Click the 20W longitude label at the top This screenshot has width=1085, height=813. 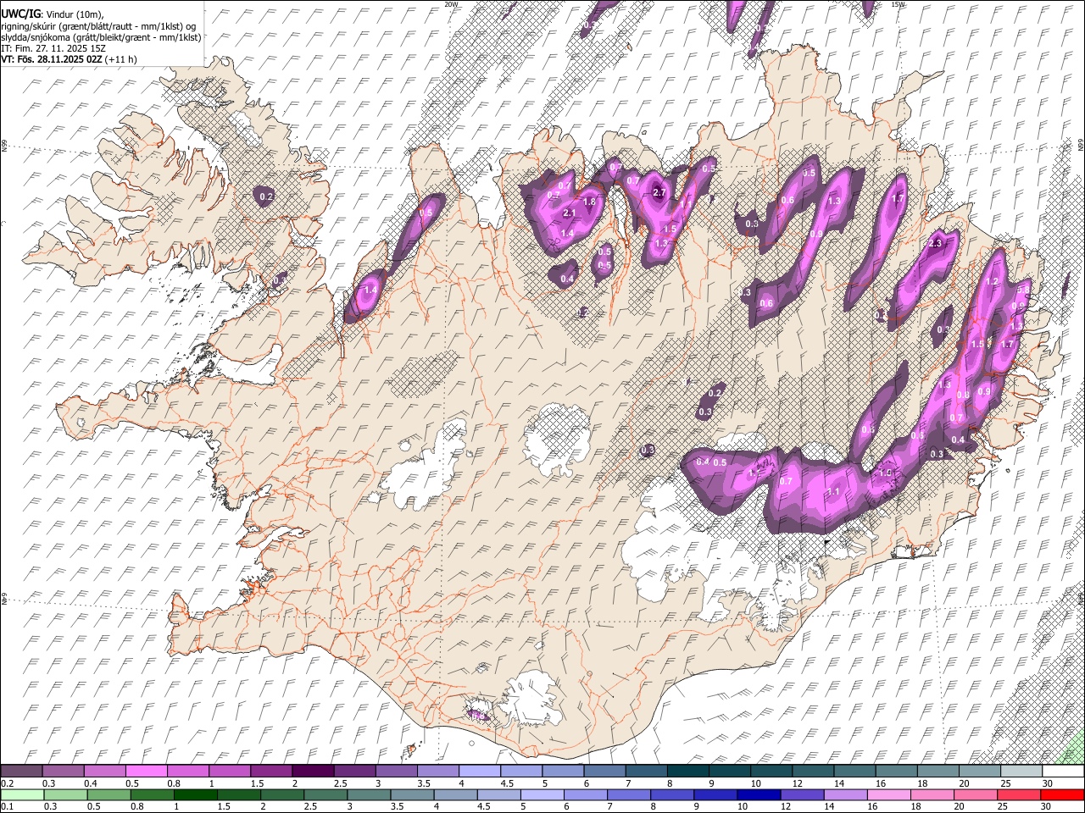(451, 4)
